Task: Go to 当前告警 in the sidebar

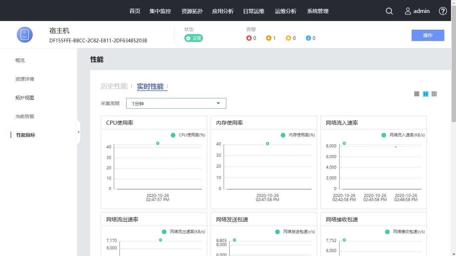Action: (x=25, y=116)
